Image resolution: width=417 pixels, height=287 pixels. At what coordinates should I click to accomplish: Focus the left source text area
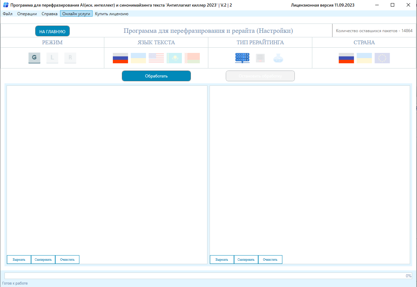pos(107,170)
